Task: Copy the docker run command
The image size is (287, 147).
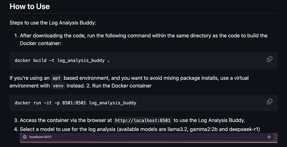Action: click(x=270, y=102)
